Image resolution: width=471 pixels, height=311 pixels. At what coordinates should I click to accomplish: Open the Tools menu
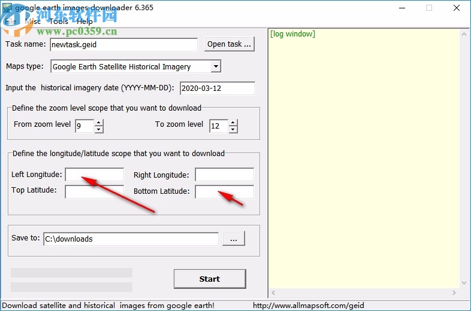[x=59, y=22]
